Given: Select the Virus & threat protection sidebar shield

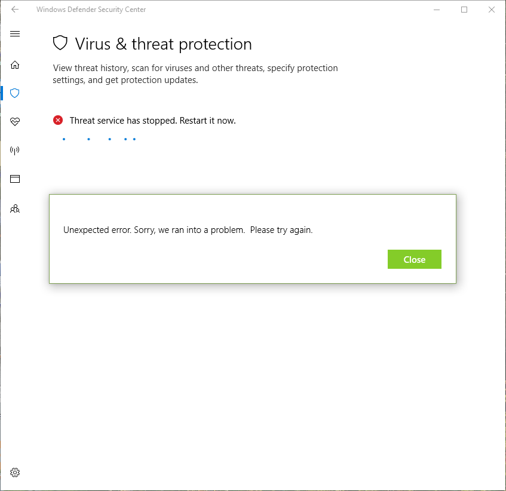Looking at the screenshot, I should pyautogui.click(x=15, y=93).
